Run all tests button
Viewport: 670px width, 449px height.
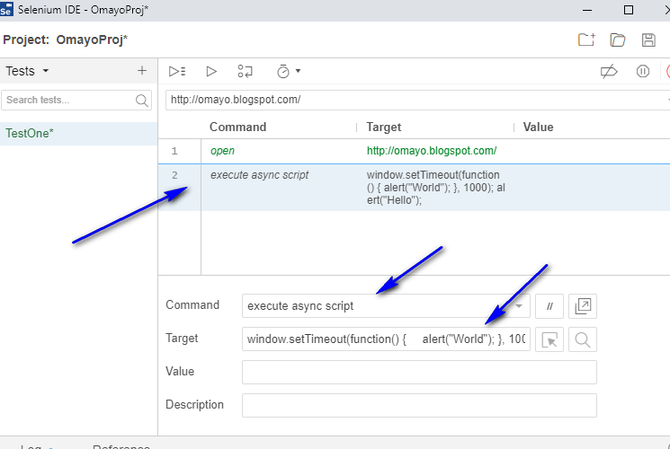click(x=177, y=71)
